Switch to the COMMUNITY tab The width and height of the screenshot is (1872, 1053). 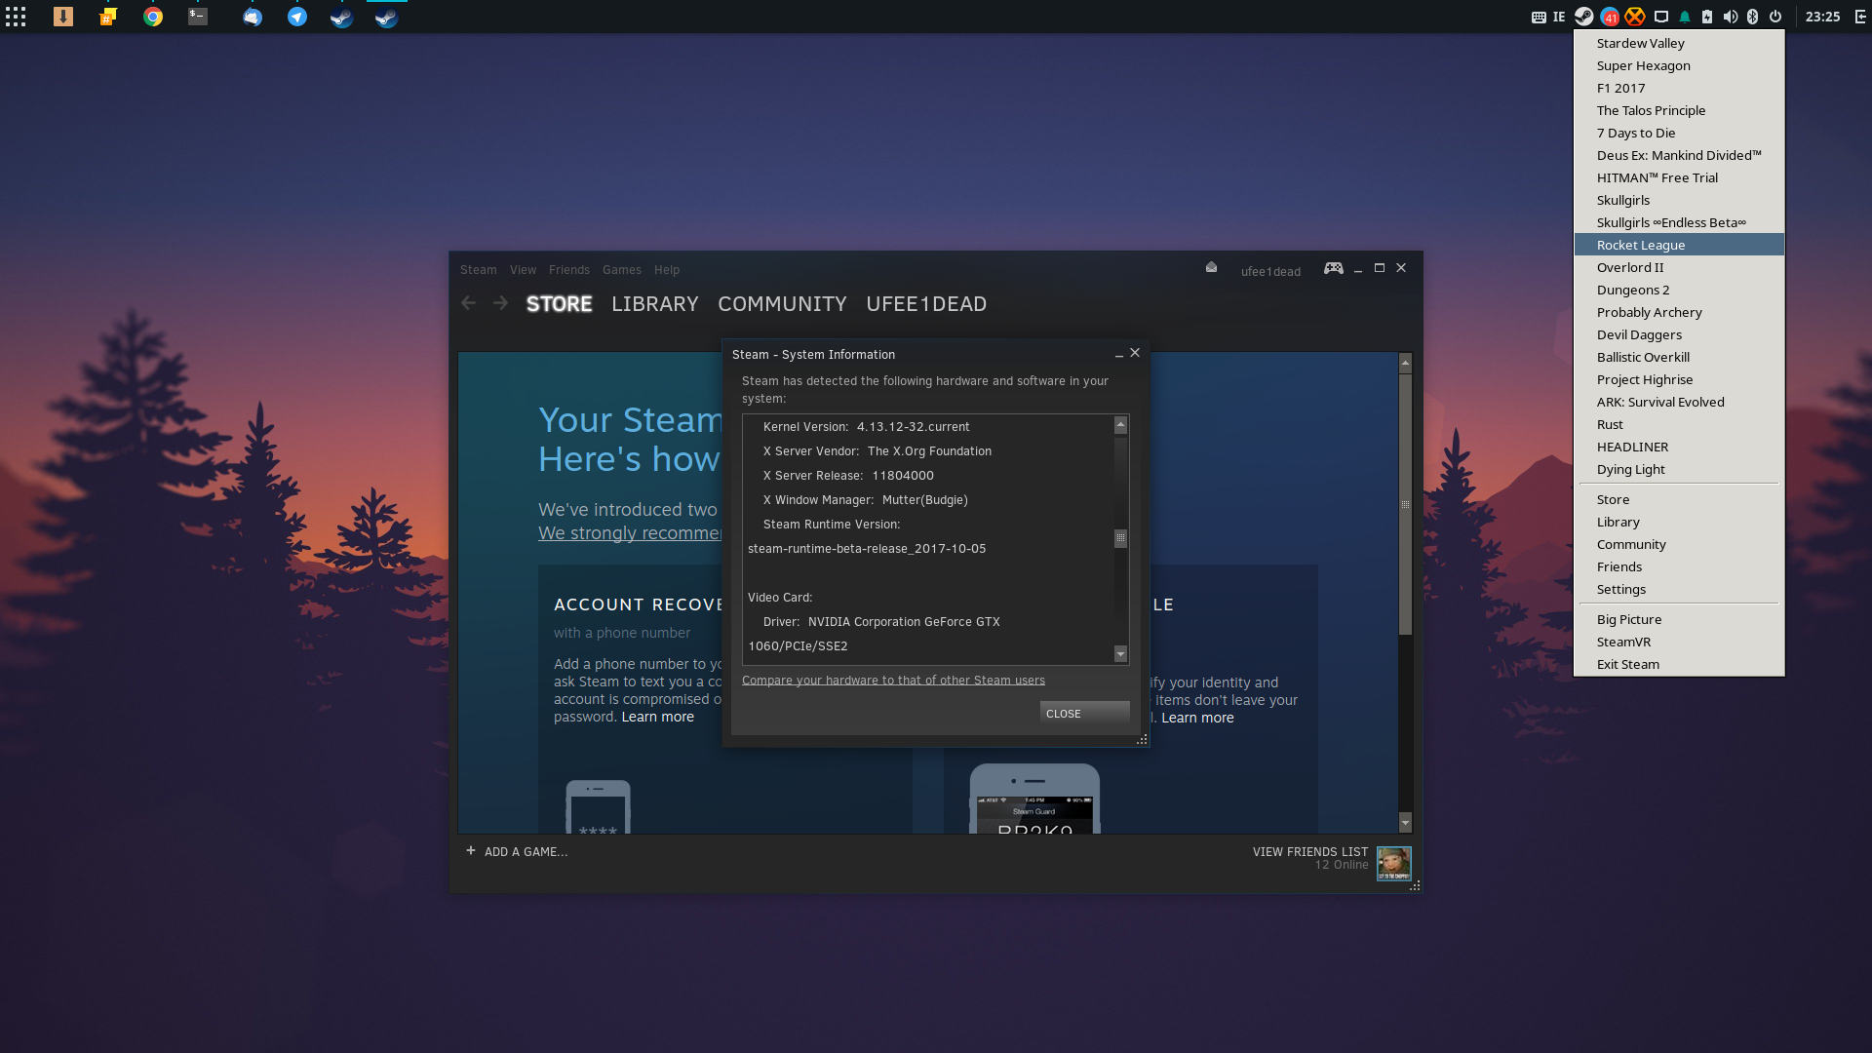(x=782, y=304)
